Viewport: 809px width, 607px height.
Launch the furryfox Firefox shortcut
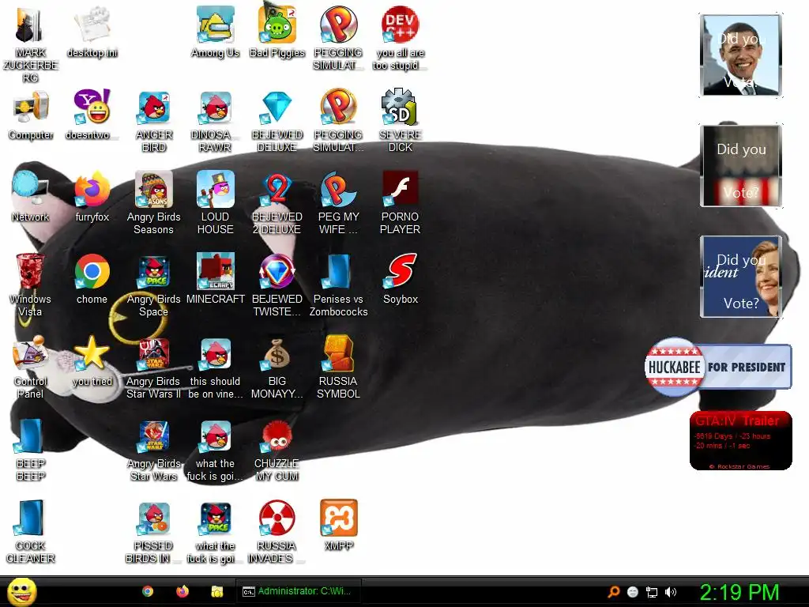[x=92, y=189]
